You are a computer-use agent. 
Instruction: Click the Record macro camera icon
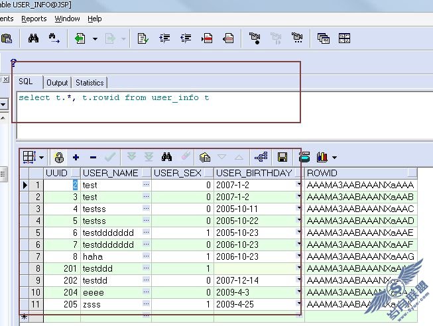coord(255,38)
